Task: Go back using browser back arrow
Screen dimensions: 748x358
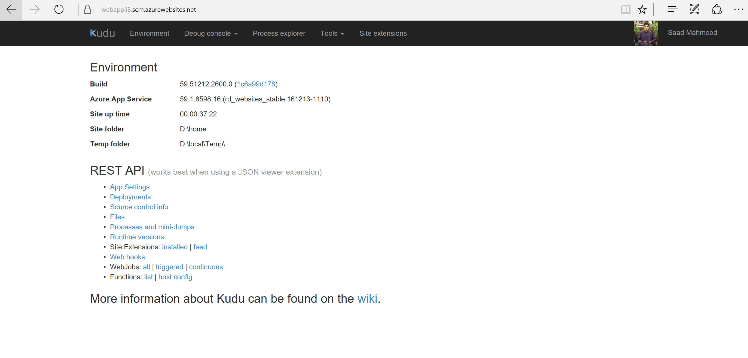Action: pos(11,9)
